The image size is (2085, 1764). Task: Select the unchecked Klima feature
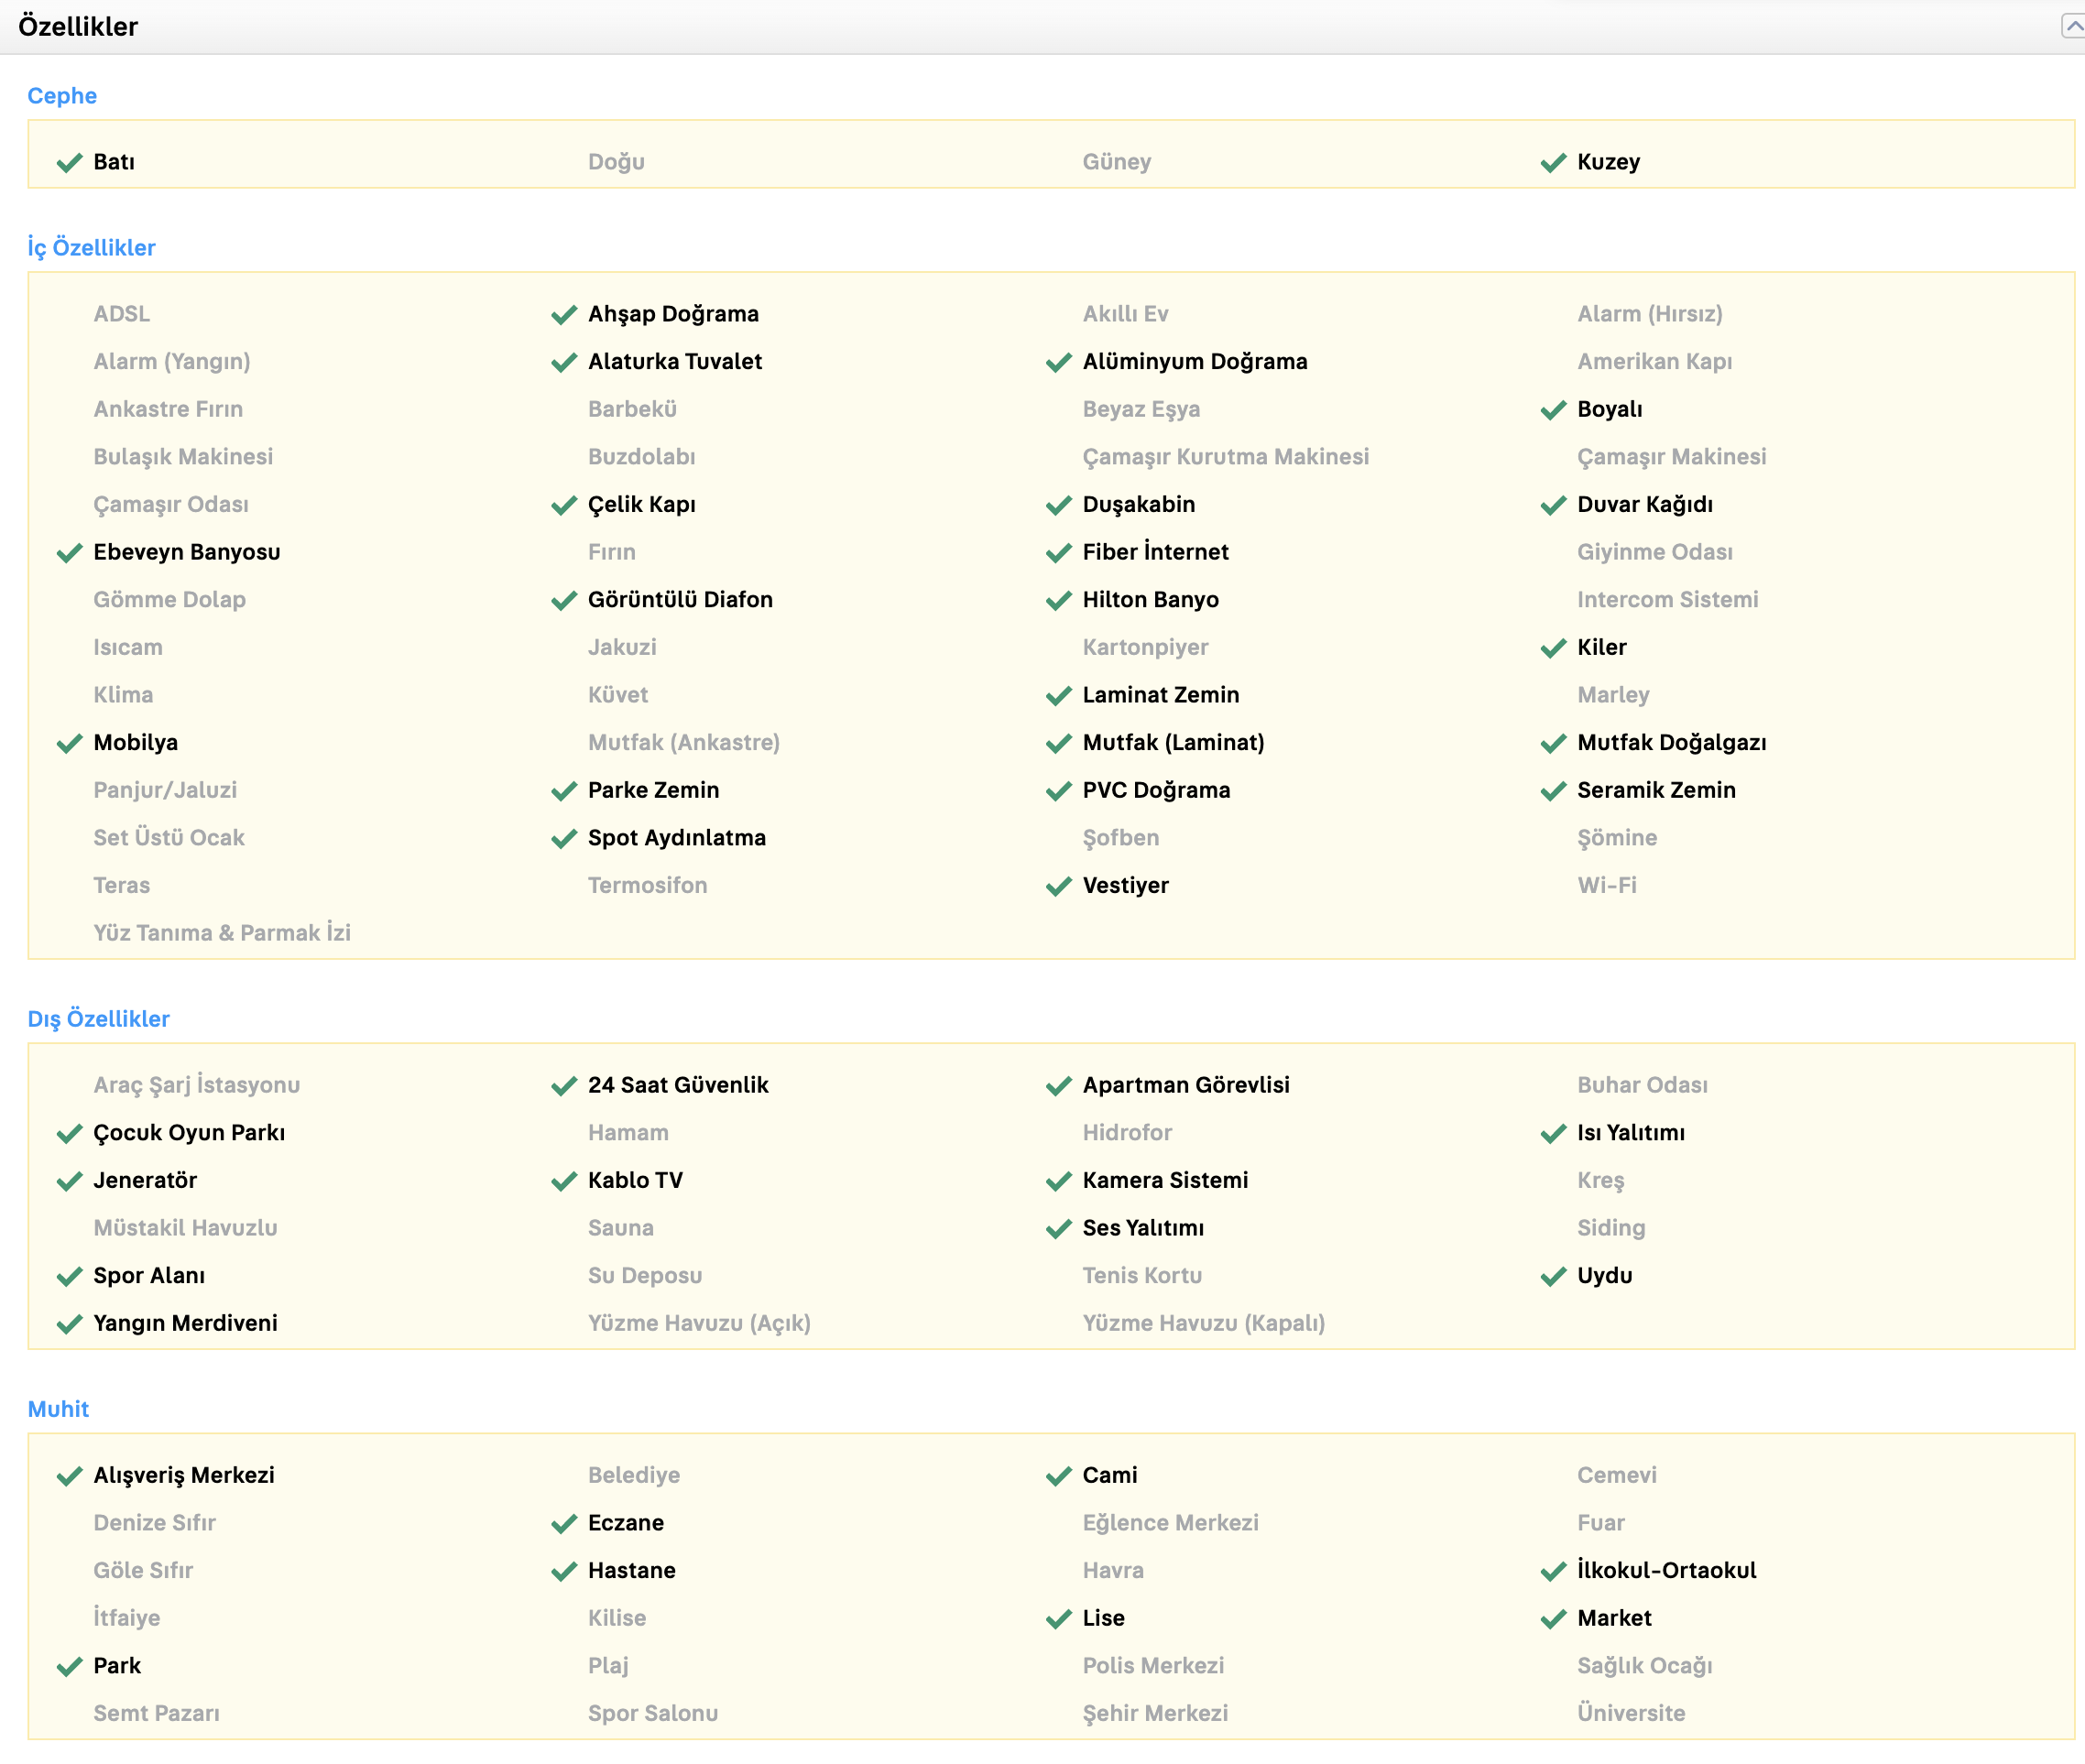point(123,695)
